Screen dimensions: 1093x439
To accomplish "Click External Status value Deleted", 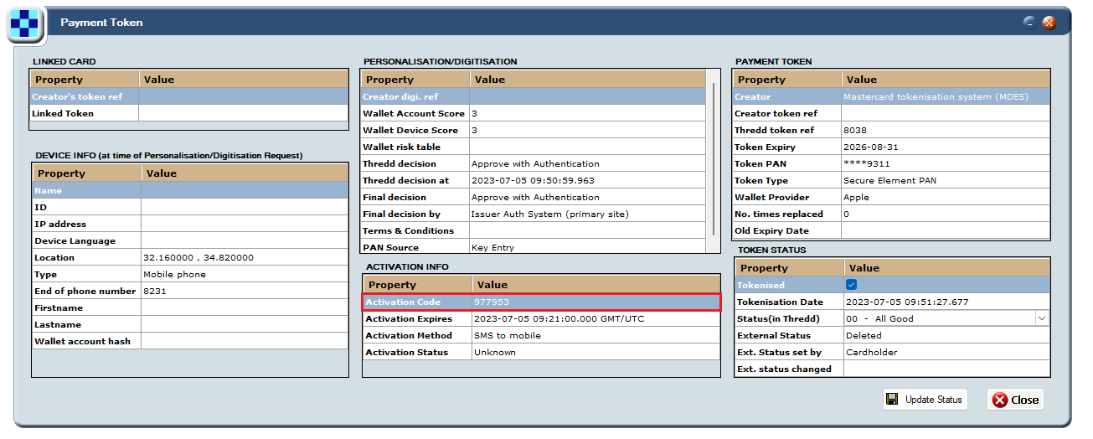I will click(864, 335).
